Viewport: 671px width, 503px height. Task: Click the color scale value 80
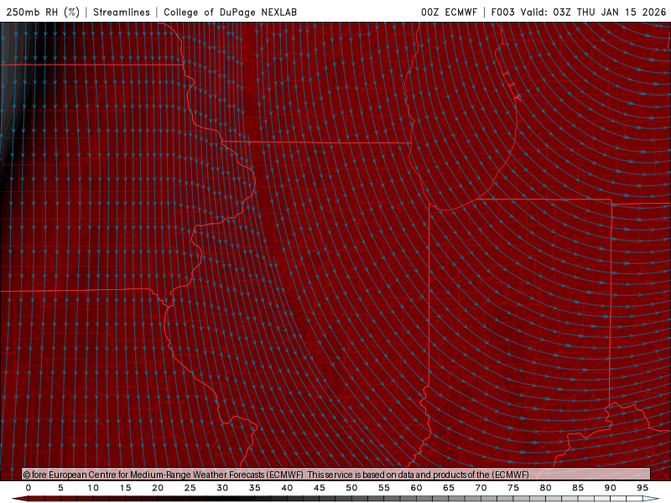(x=546, y=488)
